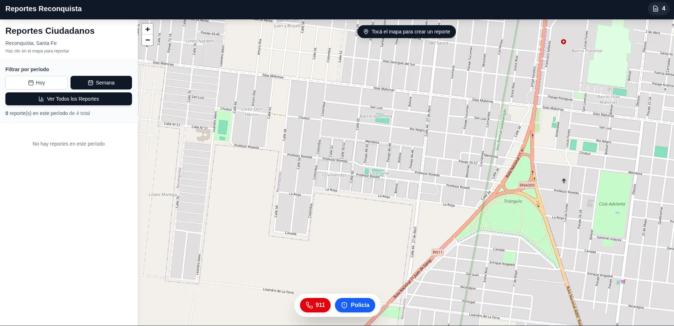
Task: Filter reports by Hoy
Action: [x=36, y=83]
